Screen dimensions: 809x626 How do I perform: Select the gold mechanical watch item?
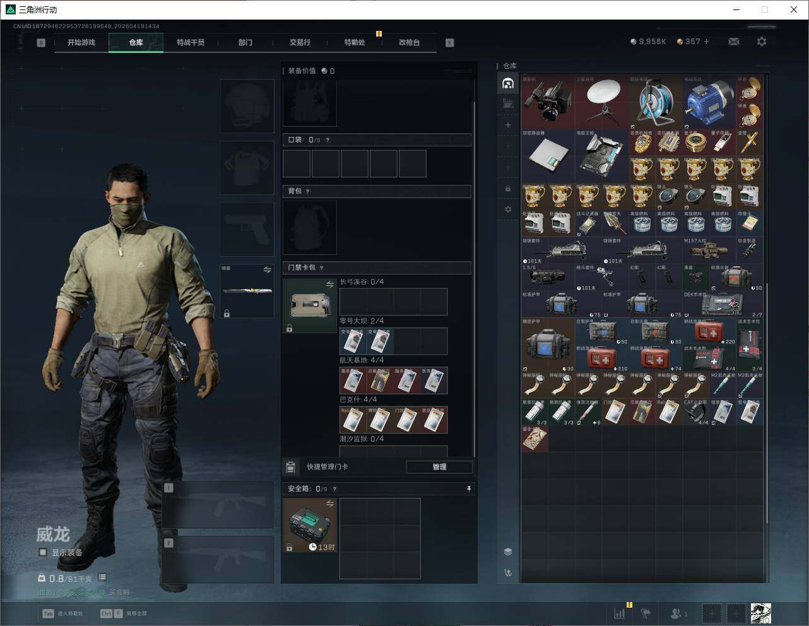tap(642, 143)
